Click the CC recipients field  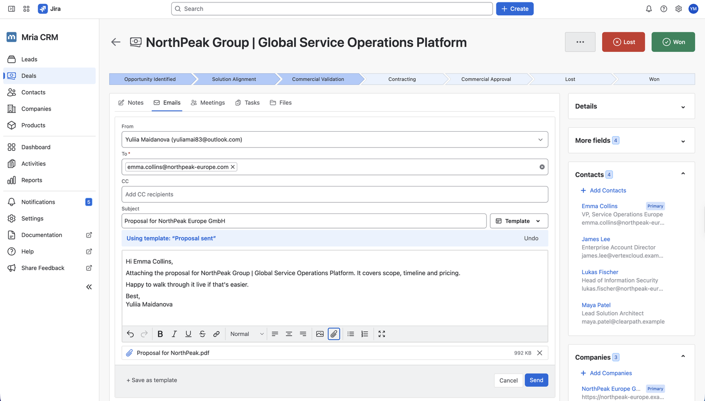pos(335,194)
